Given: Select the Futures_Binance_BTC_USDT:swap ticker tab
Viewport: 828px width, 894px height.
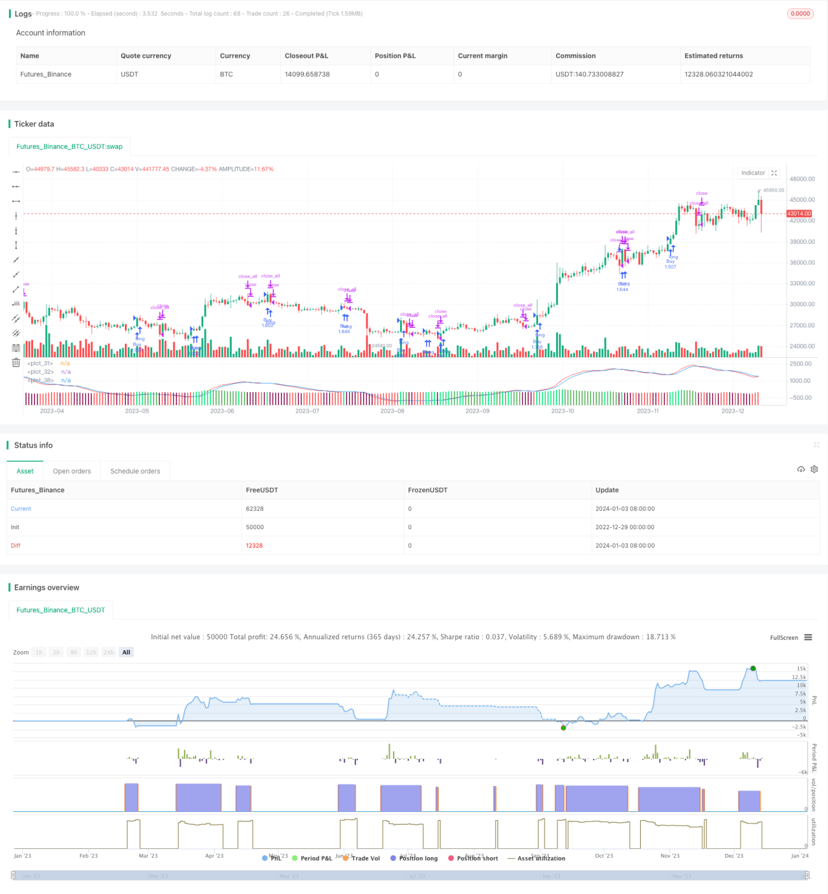Looking at the screenshot, I should coord(69,146).
